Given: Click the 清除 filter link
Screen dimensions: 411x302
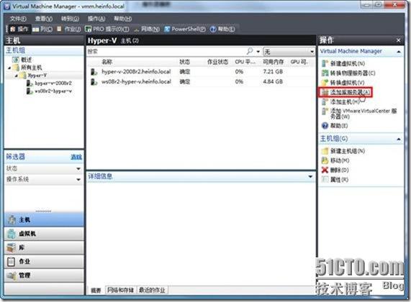Looking at the screenshot, I should pyautogui.click(x=76, y=157).
